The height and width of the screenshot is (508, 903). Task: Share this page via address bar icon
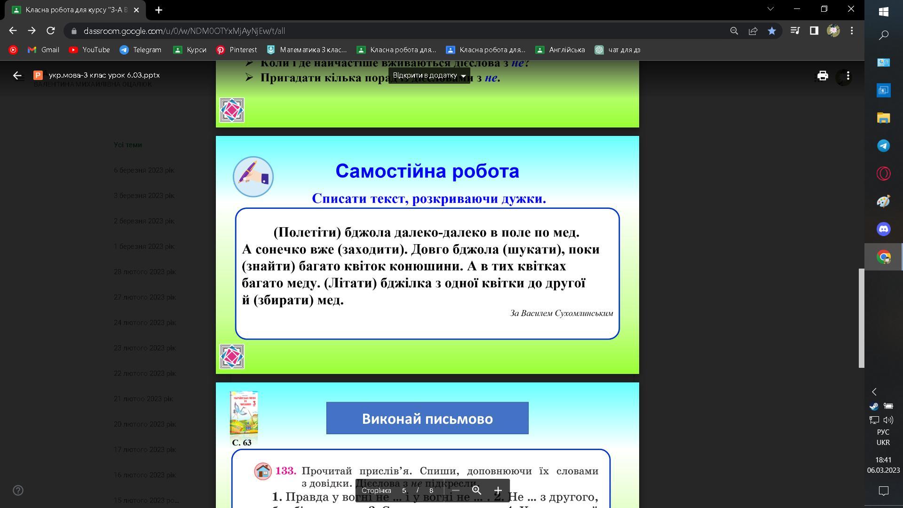[753, 31]
